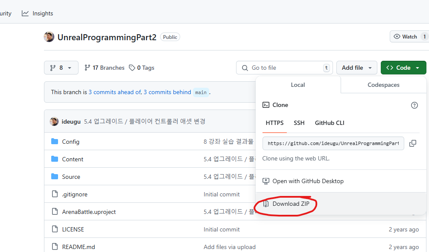429x252 pixels.
Task: Click the clone URL text field
Action: click(333, 143)
